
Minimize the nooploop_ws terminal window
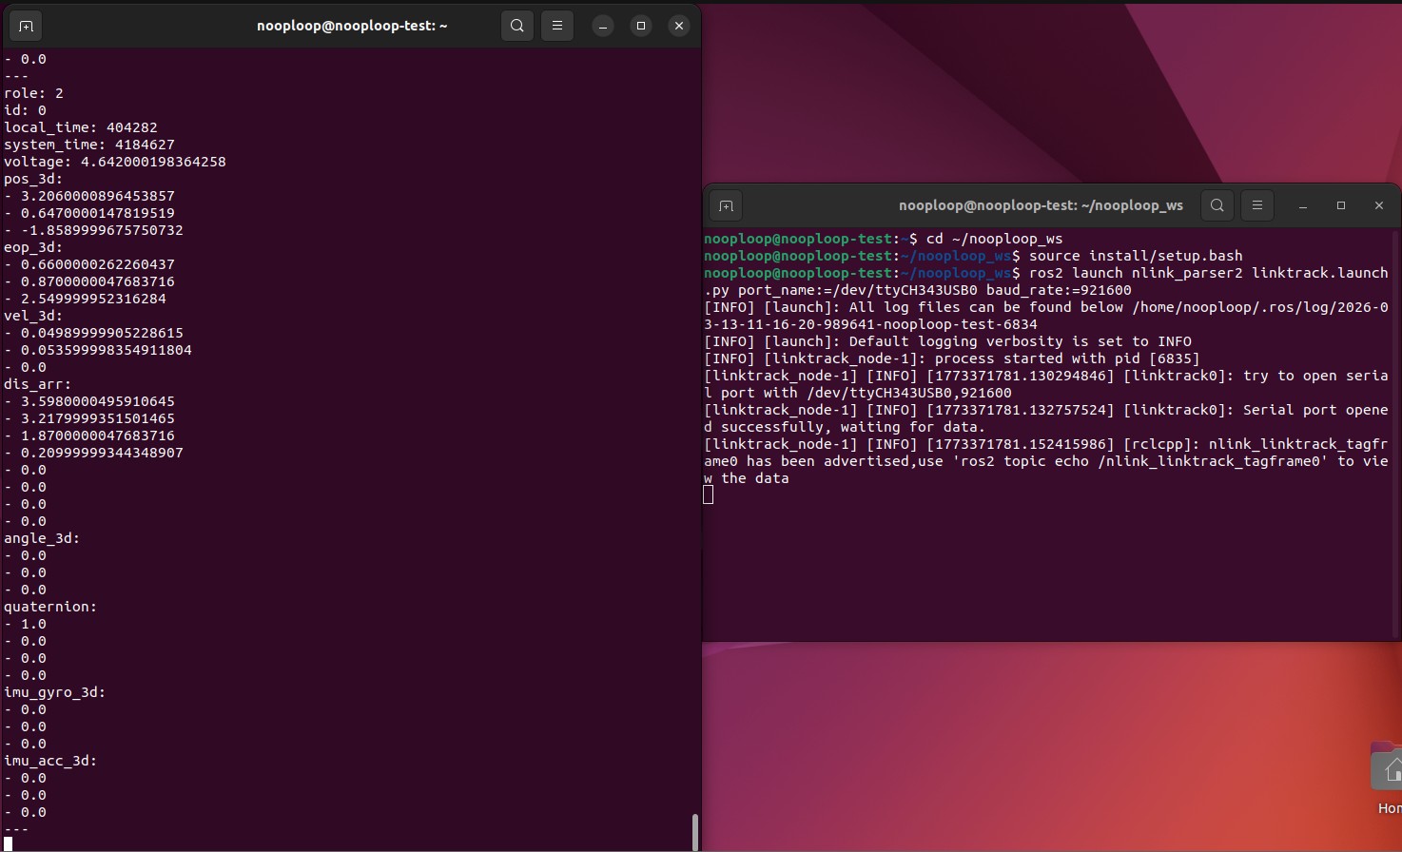[1303, 205]
